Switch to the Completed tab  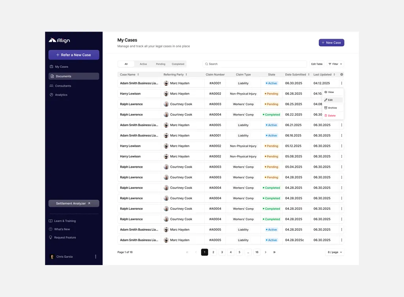178,64
